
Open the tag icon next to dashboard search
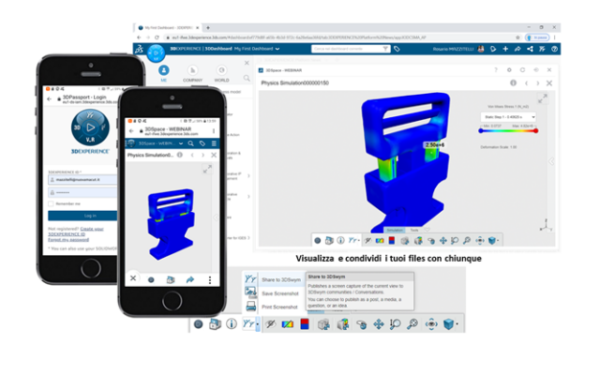coord(397,49)
